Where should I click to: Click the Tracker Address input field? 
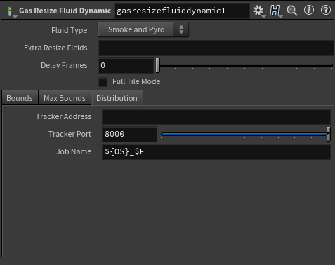coord(216,116)
